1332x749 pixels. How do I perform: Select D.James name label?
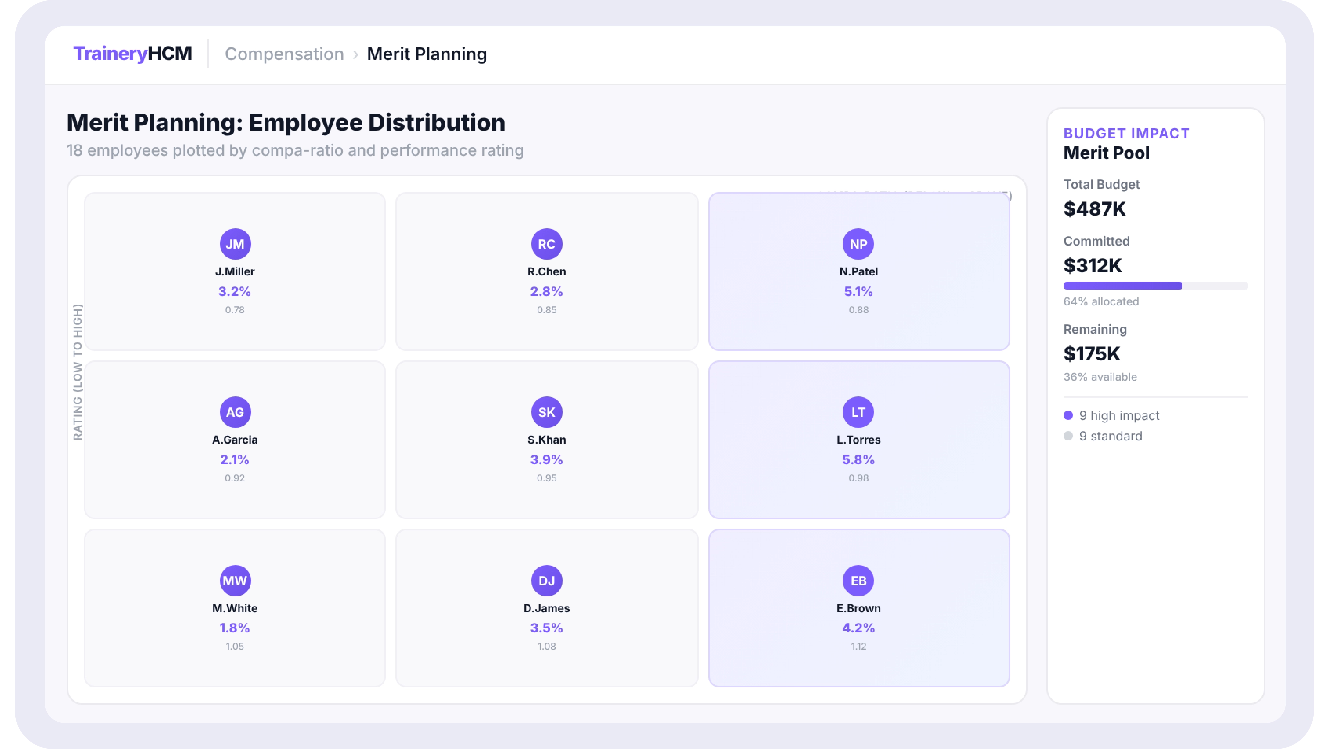[546, 608]
